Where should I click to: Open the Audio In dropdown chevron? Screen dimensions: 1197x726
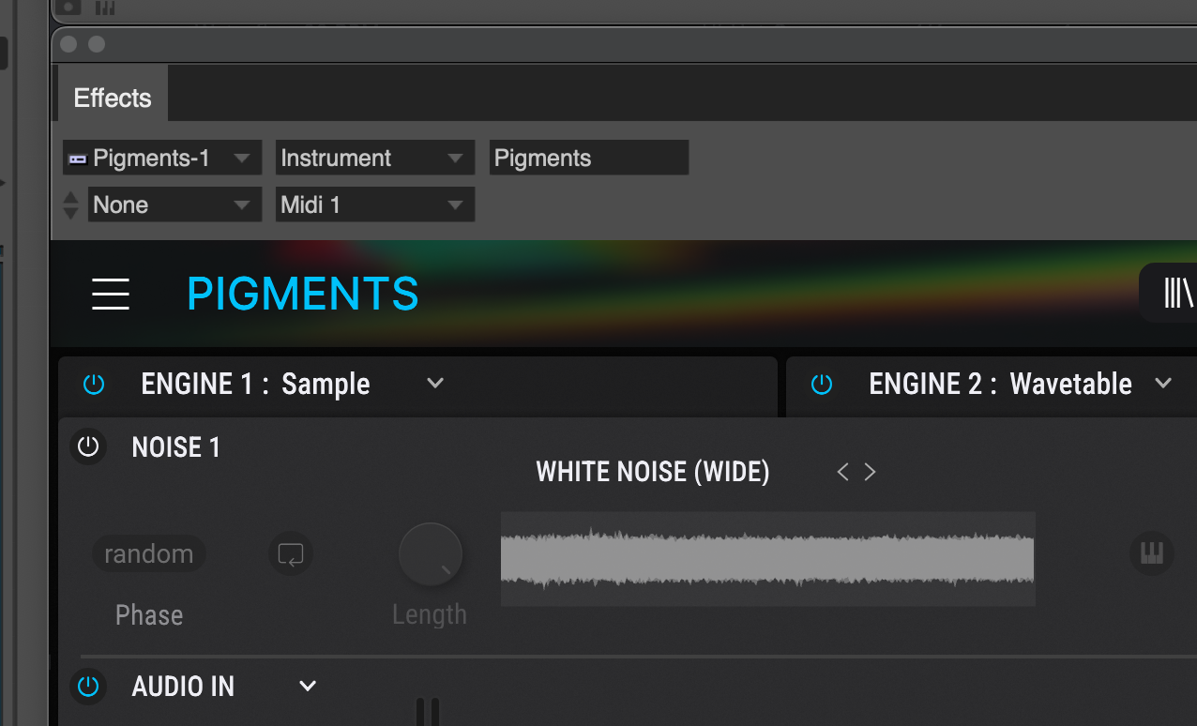[308, 687]
